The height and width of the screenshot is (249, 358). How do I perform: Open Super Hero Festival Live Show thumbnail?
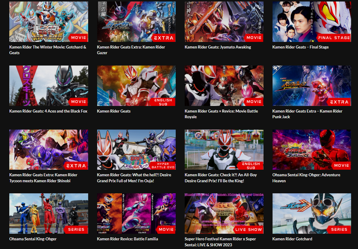pyautogui.click(x=224, y=213)
